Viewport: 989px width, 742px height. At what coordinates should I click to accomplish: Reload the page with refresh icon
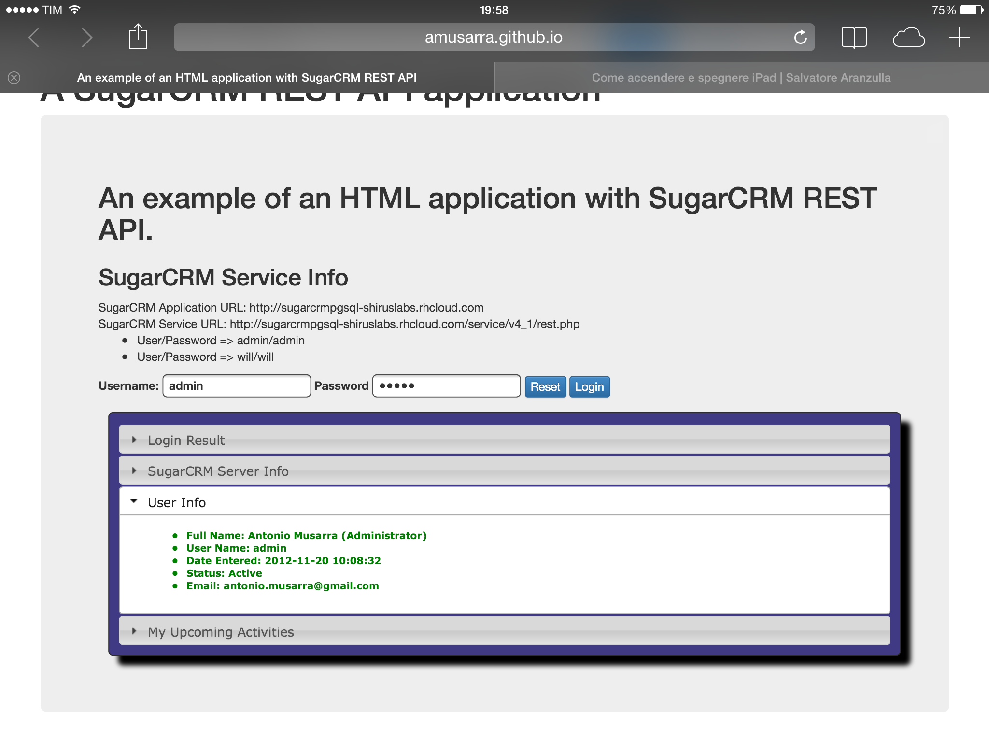pyautogui.click(x=800, y=37)
